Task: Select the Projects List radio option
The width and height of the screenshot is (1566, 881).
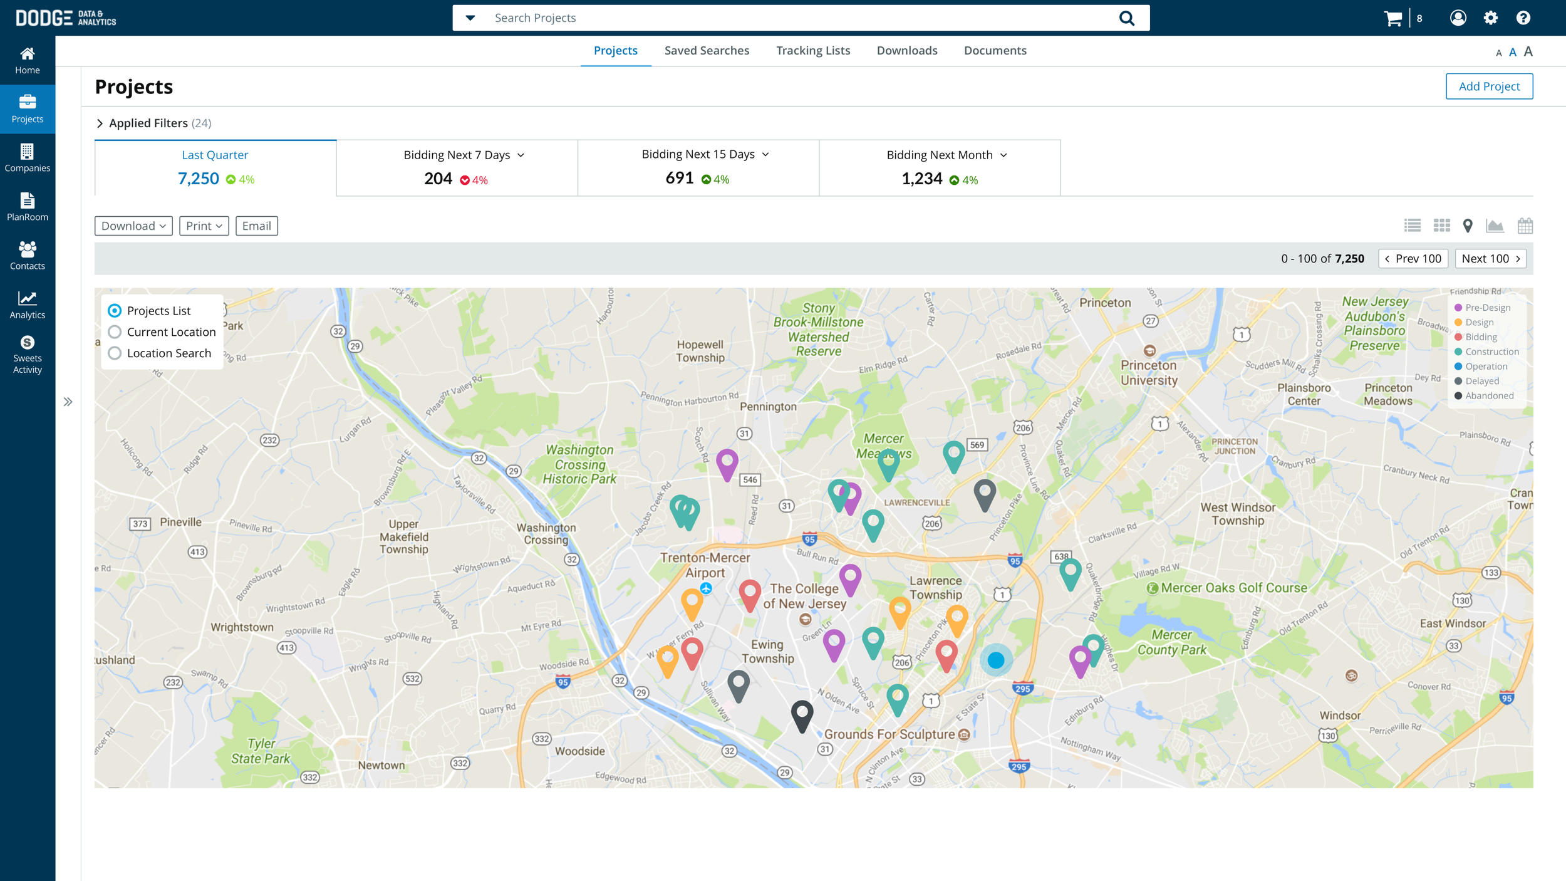Action: pos(115,310)
